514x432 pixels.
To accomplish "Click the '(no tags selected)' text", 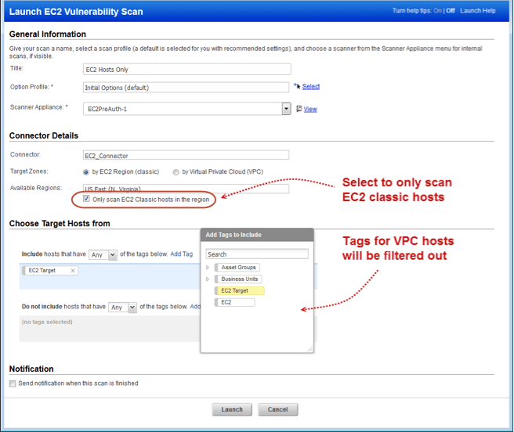I will [47, 322].
